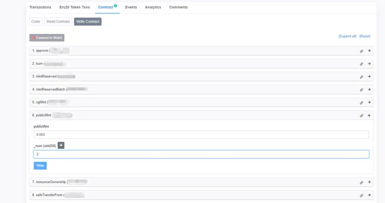Expand the ogMint function arrow
Image resolution: width=385 pixels, height=203 pixels.
369,102
